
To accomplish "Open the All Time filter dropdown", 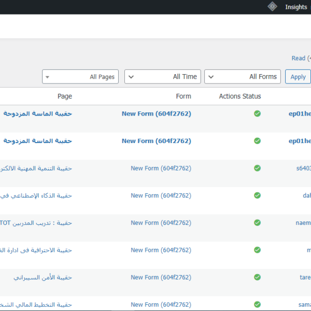I will [x=163, y=77].
